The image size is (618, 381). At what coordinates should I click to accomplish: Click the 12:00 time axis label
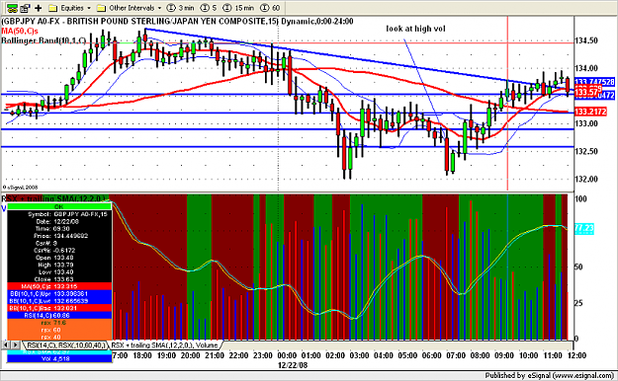click(576, 355)
